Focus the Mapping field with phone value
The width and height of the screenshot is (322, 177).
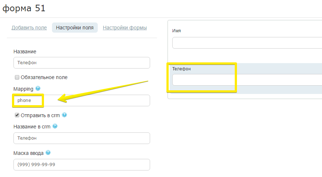point(82,100)
